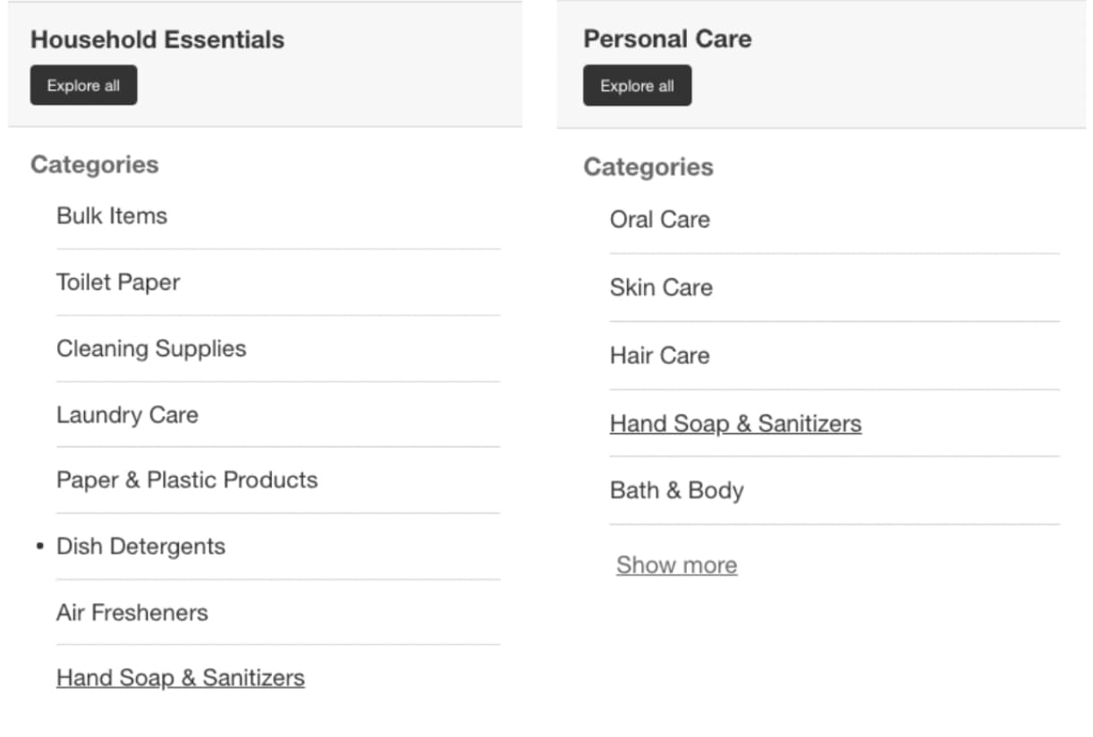This screenshot has height=737, width=1093.
Task: Open the Air Fresheners category
Action: pyautogui.click(x=132, y=612)
